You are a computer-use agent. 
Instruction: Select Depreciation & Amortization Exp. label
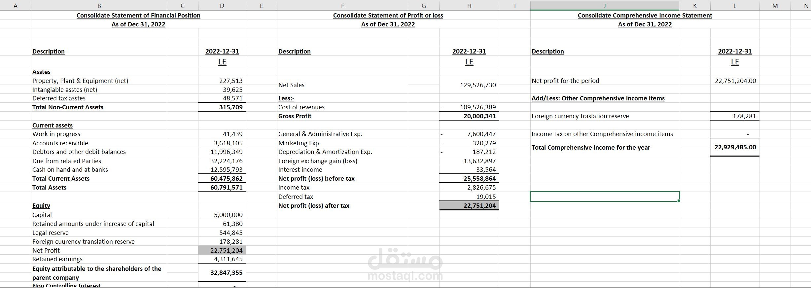[x=325, y=152]
